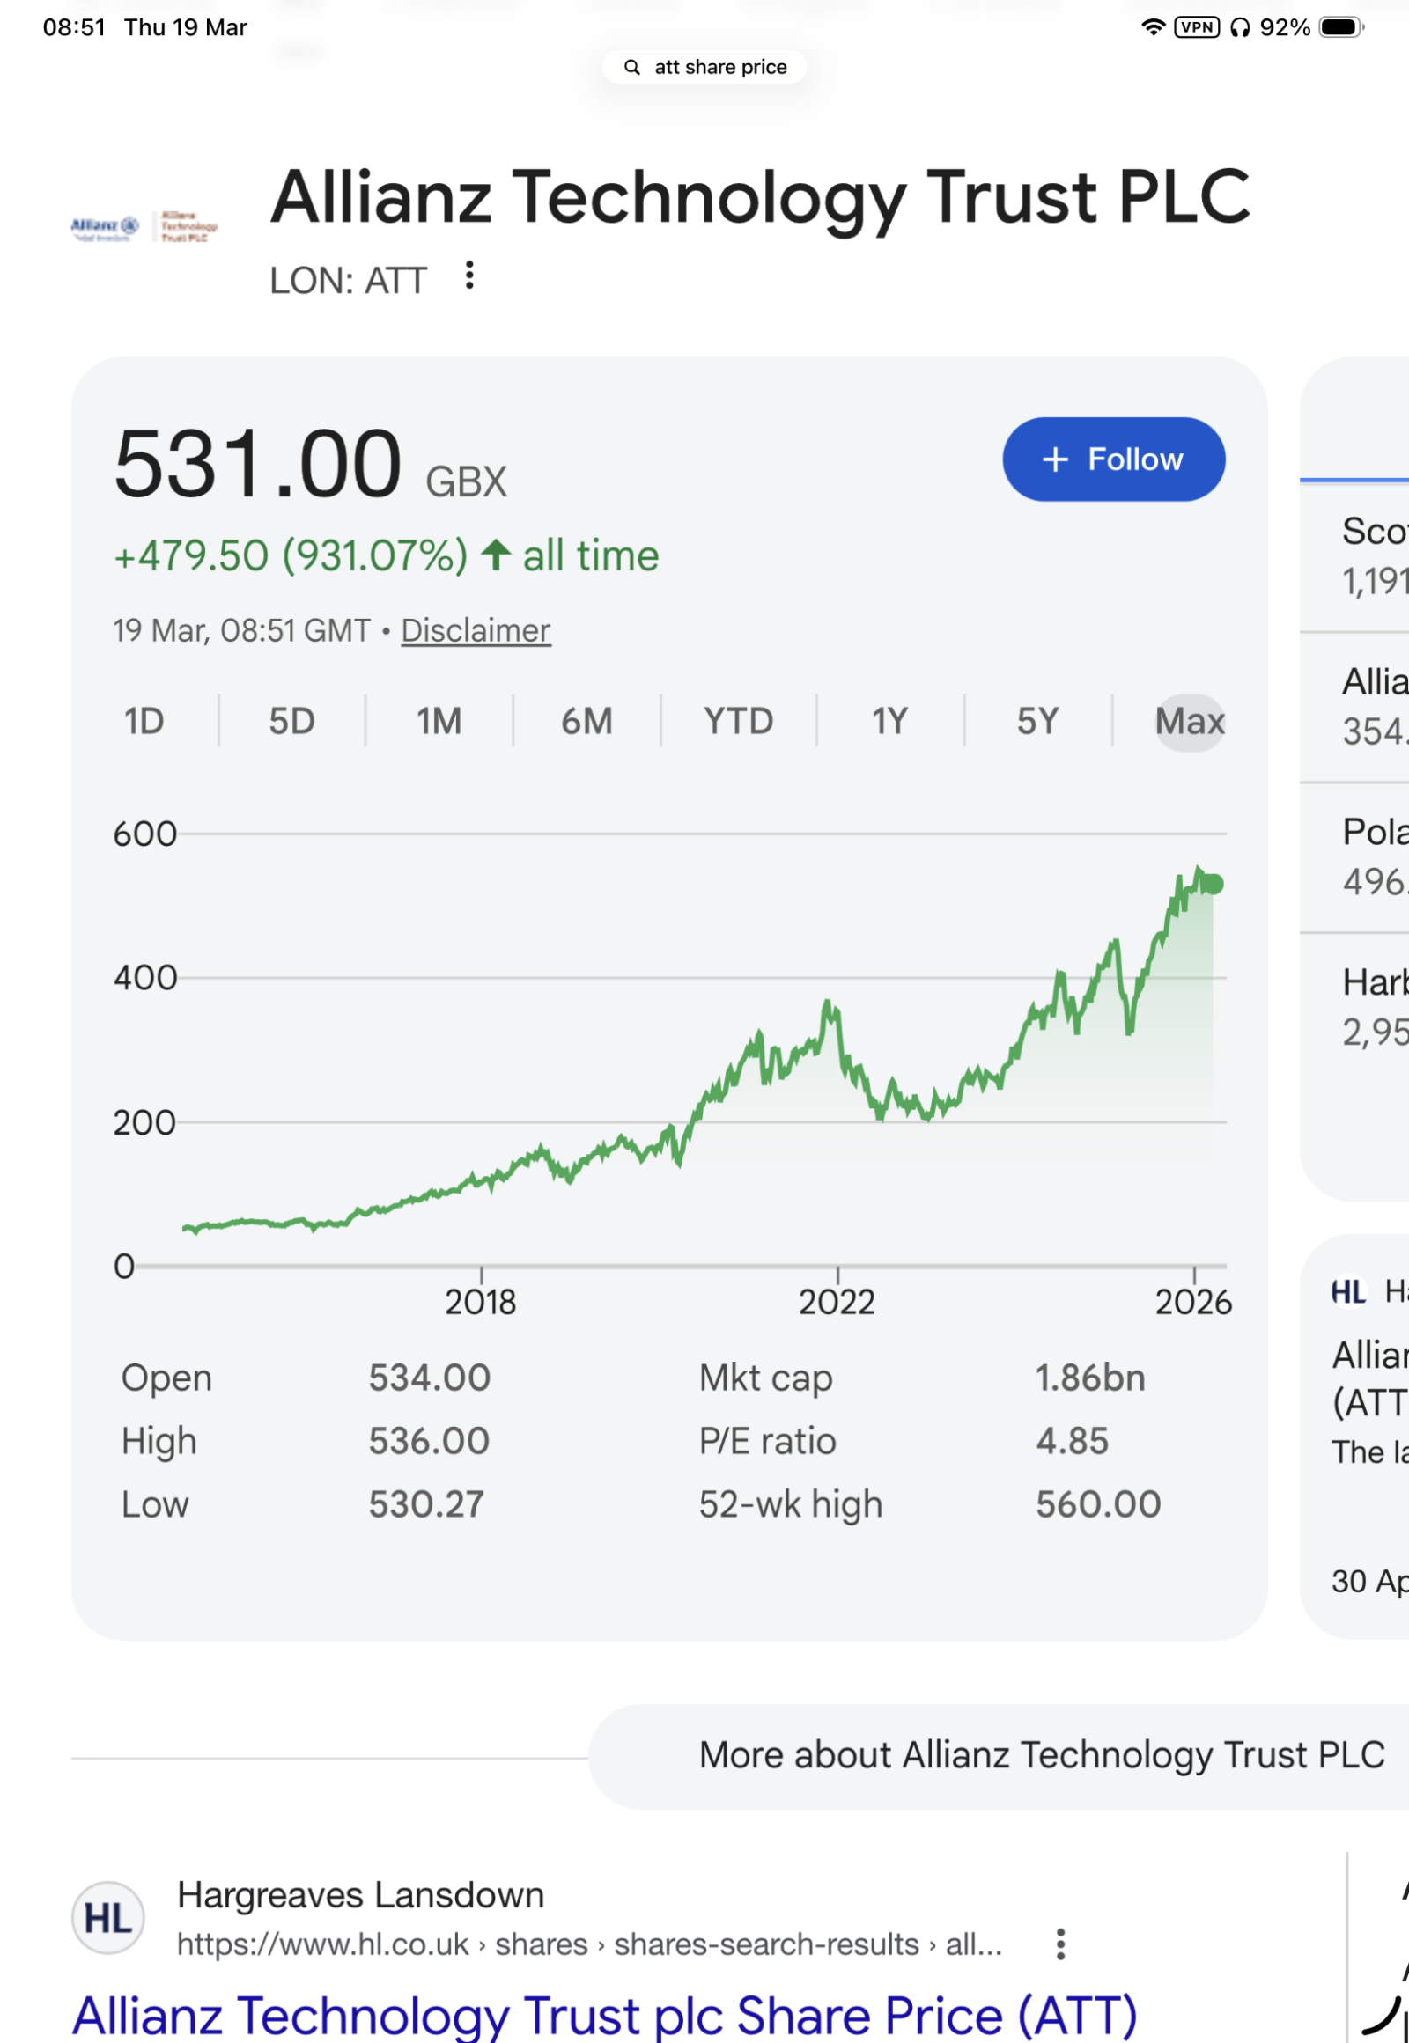
Task: Open options menu for Hargreaves Lansdown result
Action: tap(1060, 1944)
